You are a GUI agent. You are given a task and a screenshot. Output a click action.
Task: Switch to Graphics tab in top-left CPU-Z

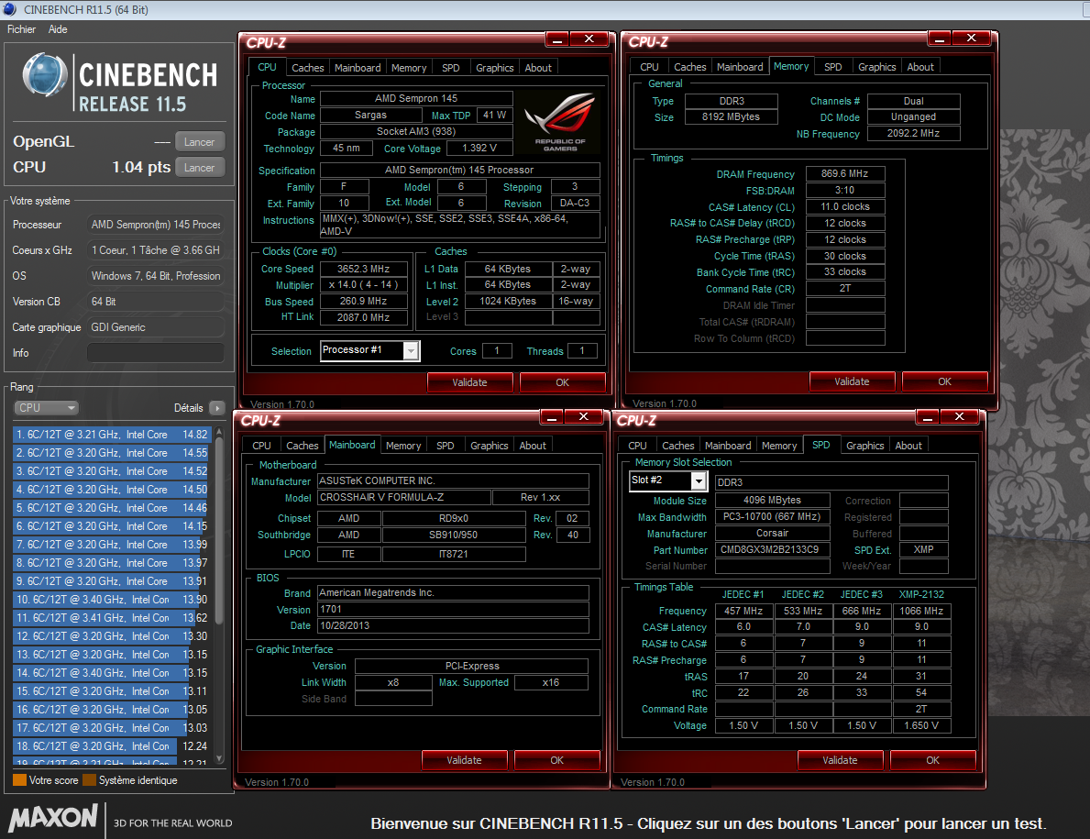click(494, 68)
